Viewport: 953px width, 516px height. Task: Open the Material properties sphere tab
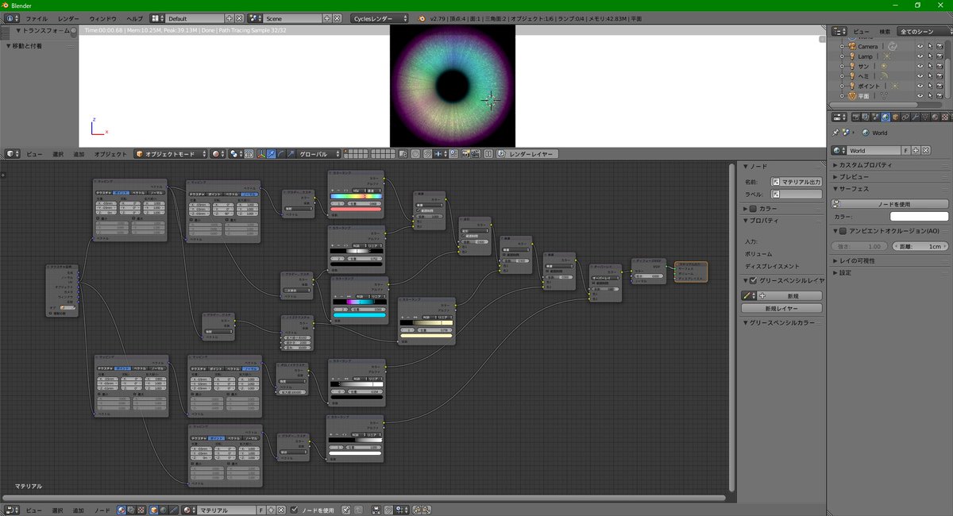935,117
